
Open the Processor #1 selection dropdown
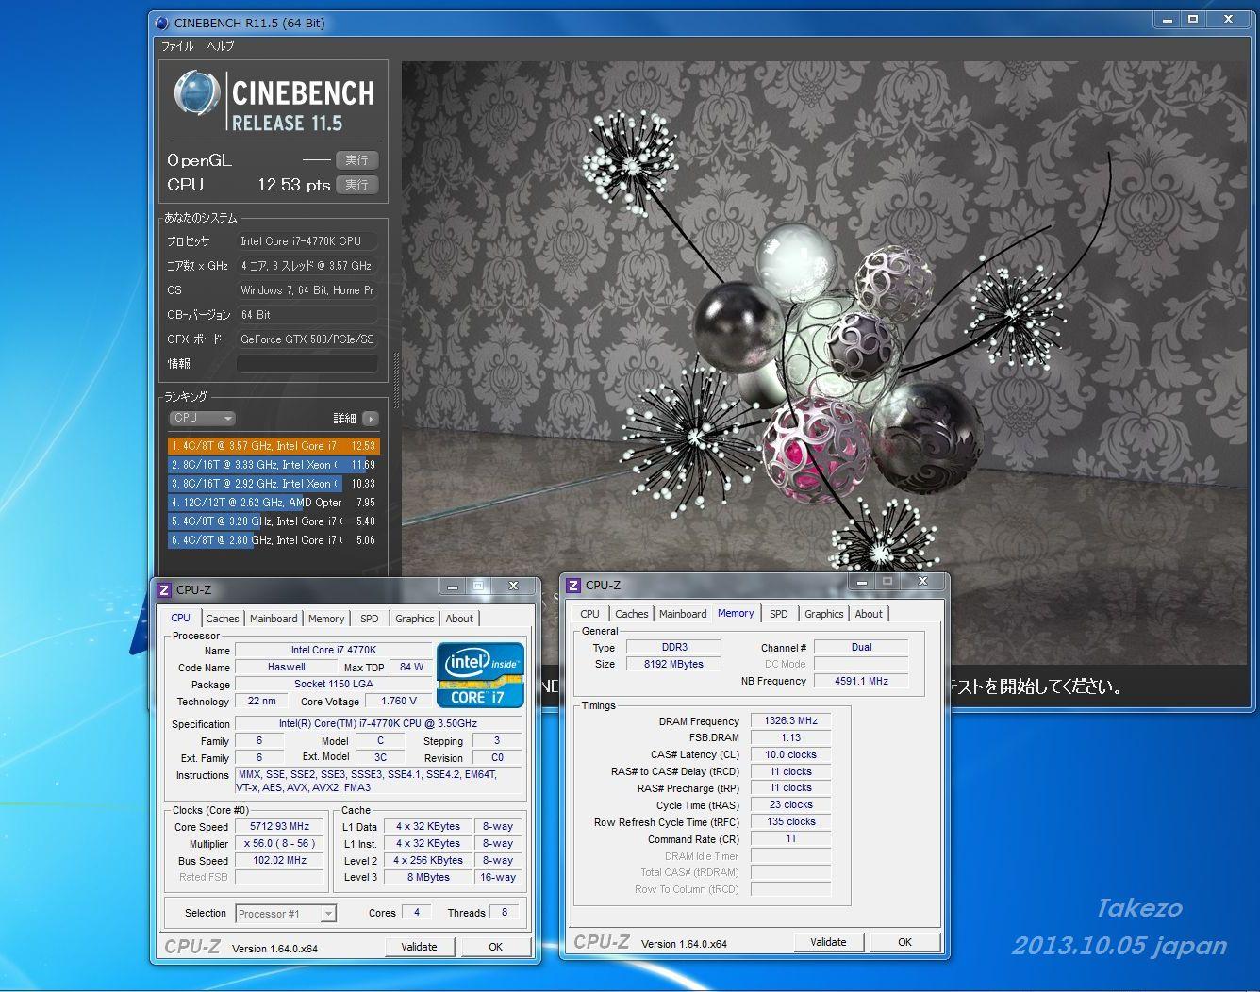286,914
